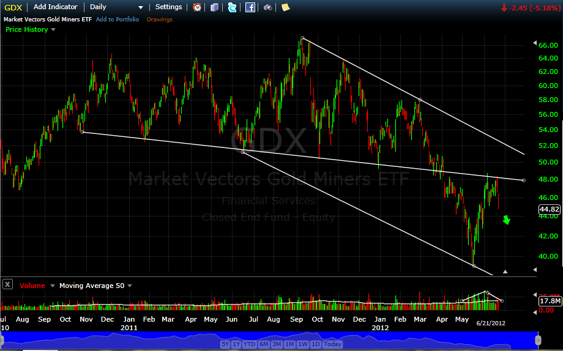Viewport: 563px width, 351px height.
Task: Open the alarm clock alert icon
Action: pos(197,7)
